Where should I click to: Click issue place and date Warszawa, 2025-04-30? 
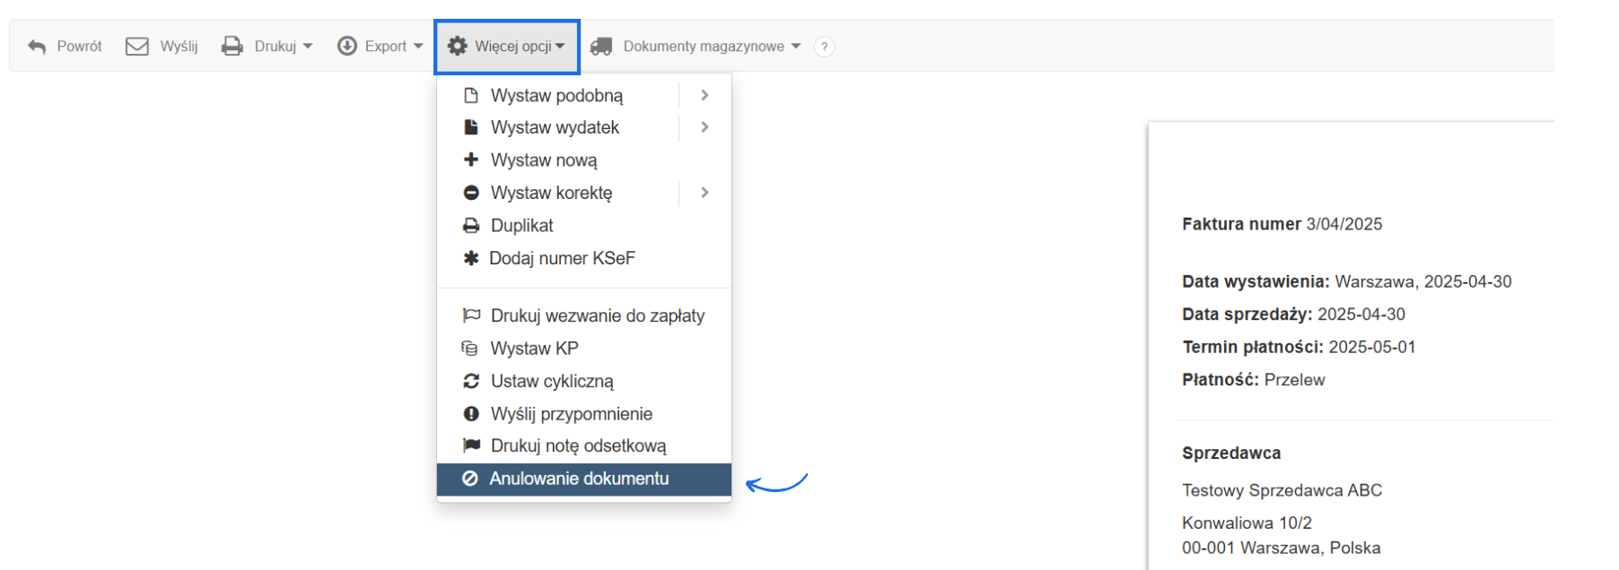coord(1423,281)
